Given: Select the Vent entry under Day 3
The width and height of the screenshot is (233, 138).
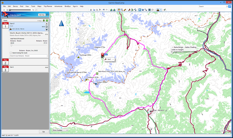Looking at the screenshot, I should (x=29, y=69).
